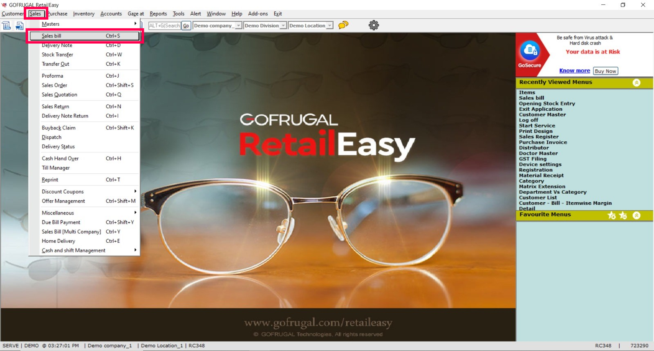Open the Accounts menu
654x351 pixels.
pyautogui.click(x=111, y=13)
